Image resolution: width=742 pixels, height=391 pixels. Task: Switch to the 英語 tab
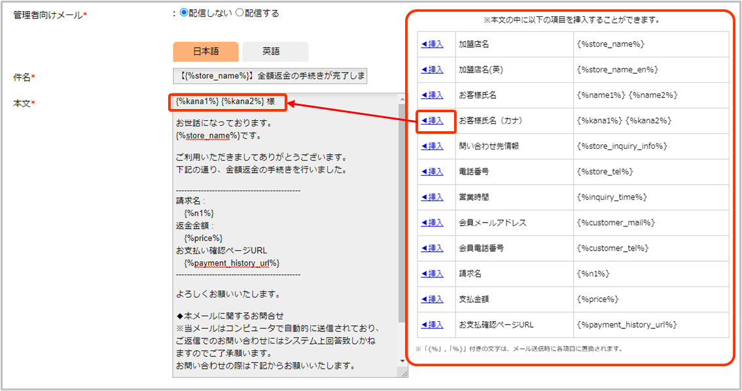click(275, 52)
